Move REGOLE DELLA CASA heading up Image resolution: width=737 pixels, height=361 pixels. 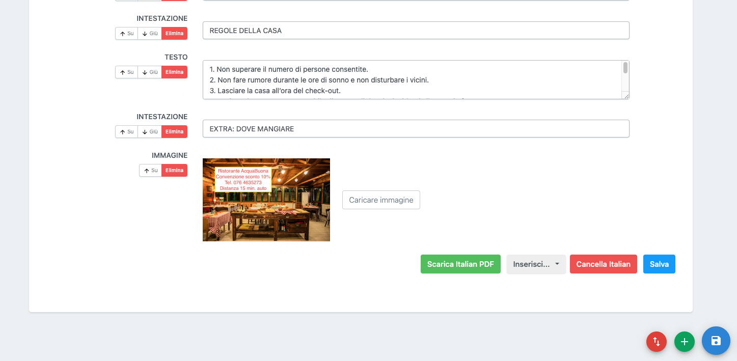pyautogui.click(x=126, y=34)
